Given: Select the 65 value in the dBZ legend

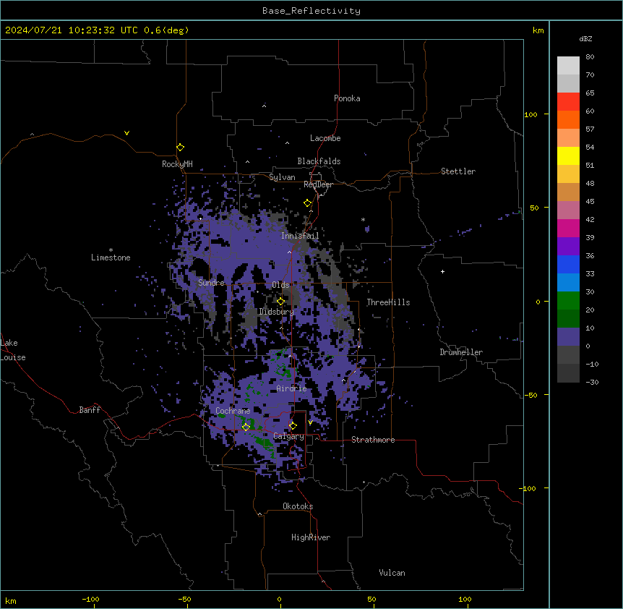Looking at the screenshot, I should [590, 93].
